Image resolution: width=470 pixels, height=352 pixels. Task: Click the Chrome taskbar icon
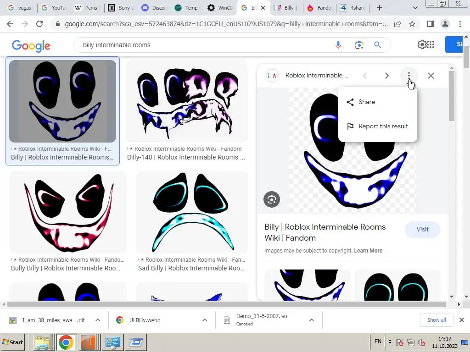66,342
